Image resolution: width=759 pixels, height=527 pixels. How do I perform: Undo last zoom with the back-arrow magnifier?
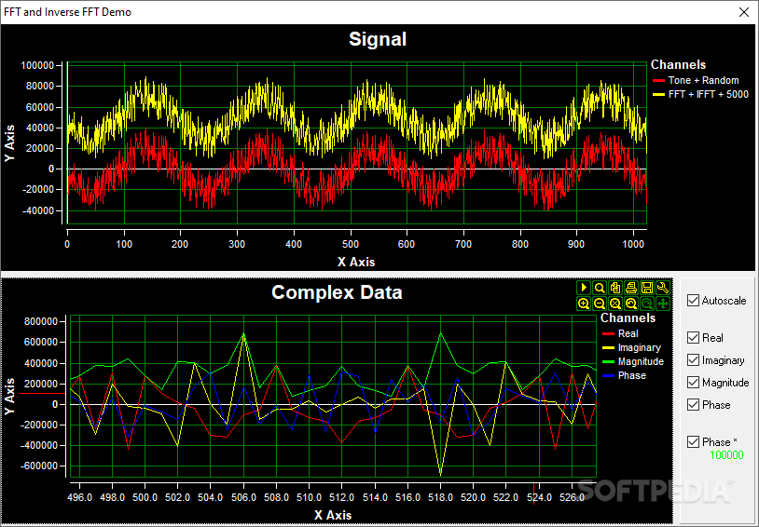[630, 304]
